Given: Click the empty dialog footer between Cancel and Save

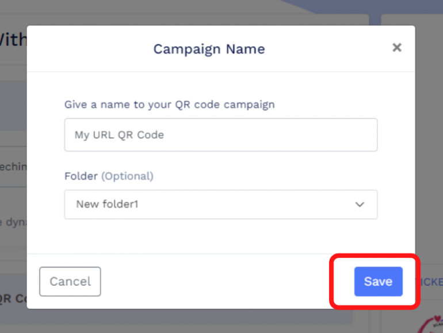Looking at the screenshot, I should point(227,281).
